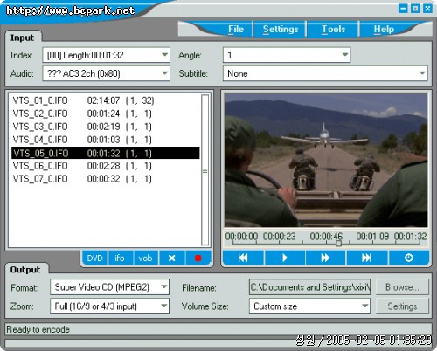Screen dimensions: 437x351
Task: Expand the Volume Size dropdown
Action: point(364,306)
